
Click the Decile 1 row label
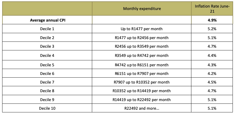pos(47,29)
